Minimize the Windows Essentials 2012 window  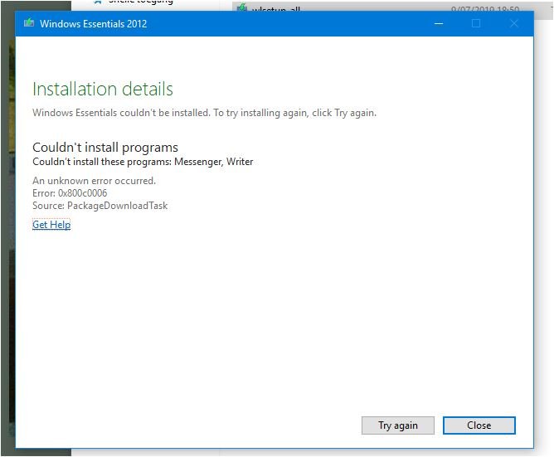[439, 24]
